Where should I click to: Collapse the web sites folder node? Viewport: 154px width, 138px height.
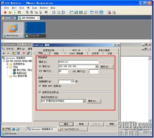pos(7,67)
